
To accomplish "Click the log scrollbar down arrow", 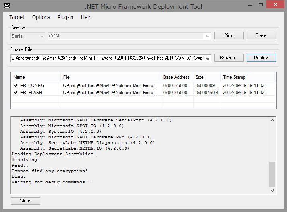I will coord(273,190).
